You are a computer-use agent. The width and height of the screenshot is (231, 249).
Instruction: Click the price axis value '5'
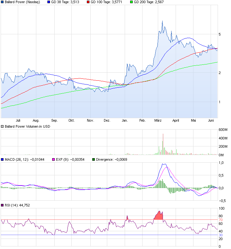tap(220, 34)
